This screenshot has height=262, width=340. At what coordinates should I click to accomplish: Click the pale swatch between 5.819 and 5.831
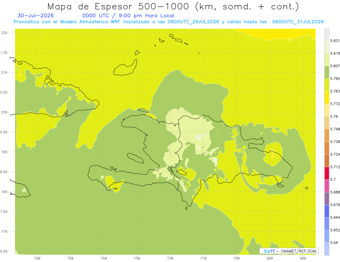pyautogui.click(x=327, y=47)
